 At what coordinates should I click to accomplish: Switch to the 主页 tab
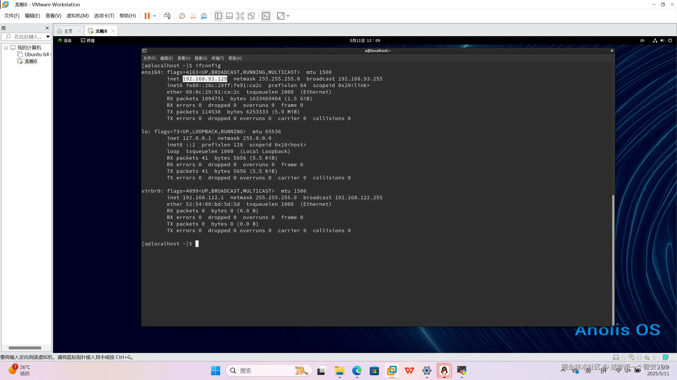point(68,31)
